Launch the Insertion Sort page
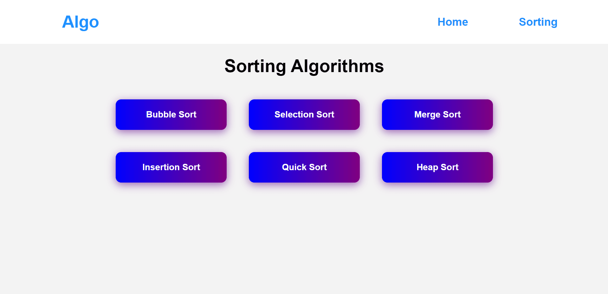608x294 pixels. pyautogui.click(x=171, y=167)
